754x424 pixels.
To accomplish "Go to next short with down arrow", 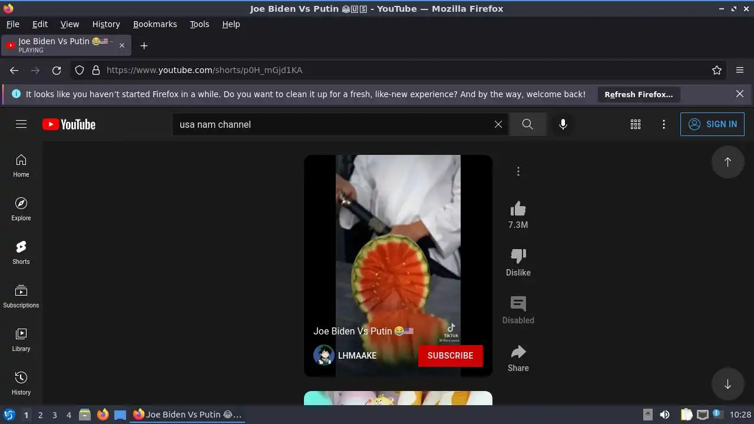I will click(x=728, y=384).
